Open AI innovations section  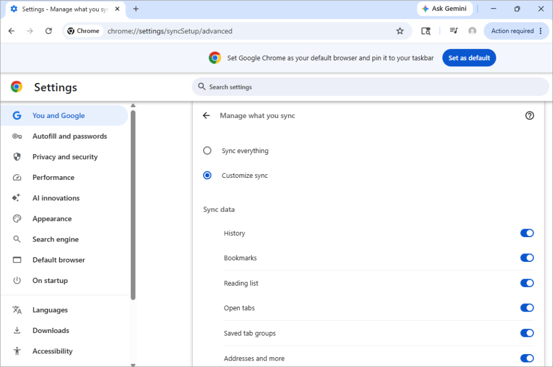coord(64,198)
